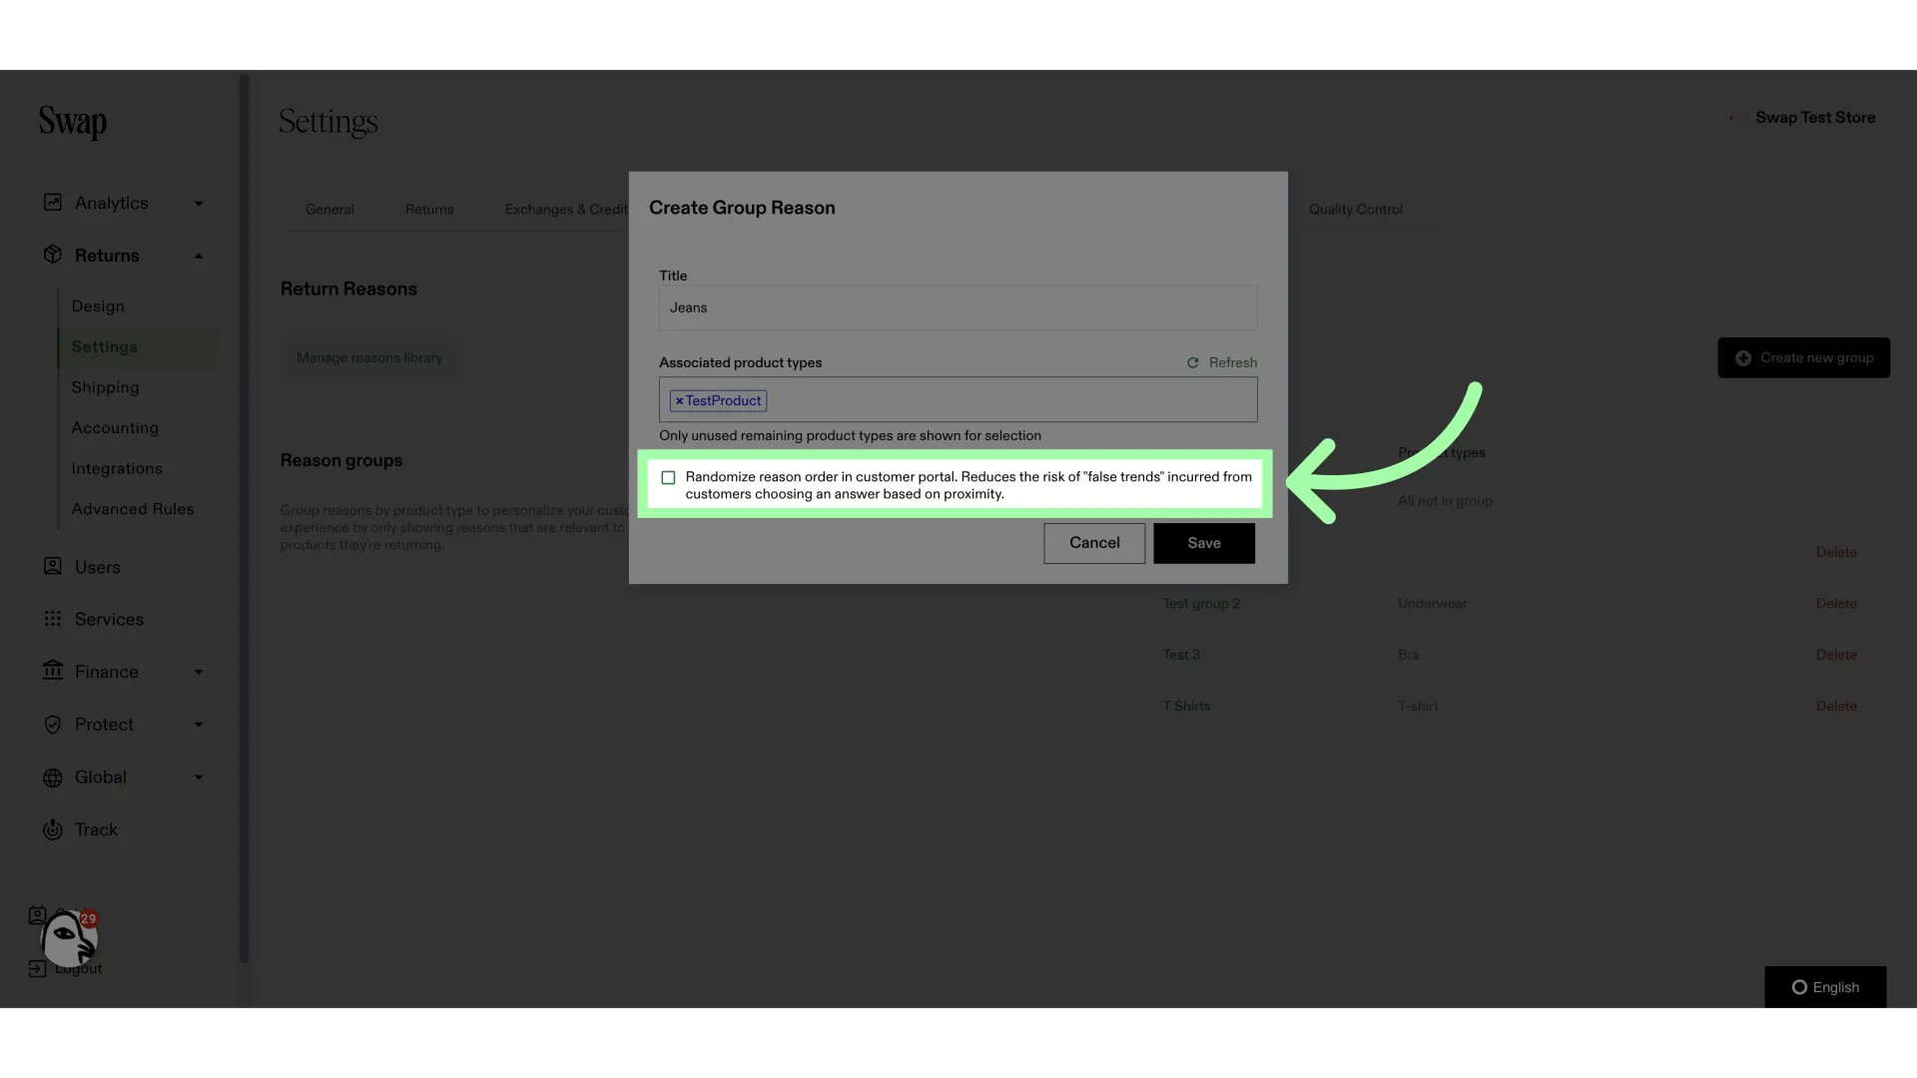Switch to the General tab
This screenshot has height=1078, width=1917.
click(329, 210)
